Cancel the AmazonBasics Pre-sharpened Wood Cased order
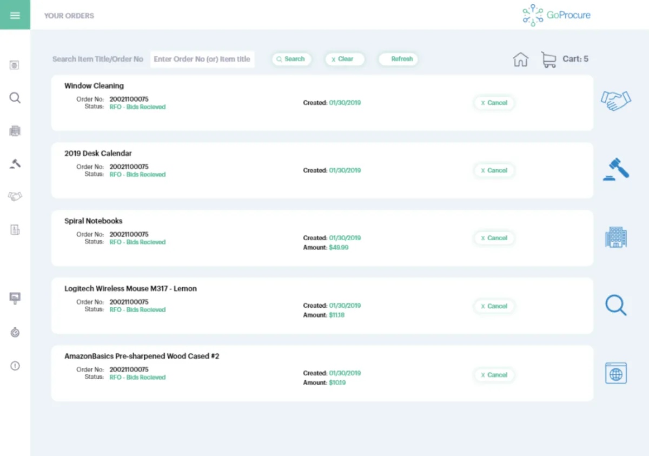Screen dimensions: 649x456 click(x=494, y=375)
